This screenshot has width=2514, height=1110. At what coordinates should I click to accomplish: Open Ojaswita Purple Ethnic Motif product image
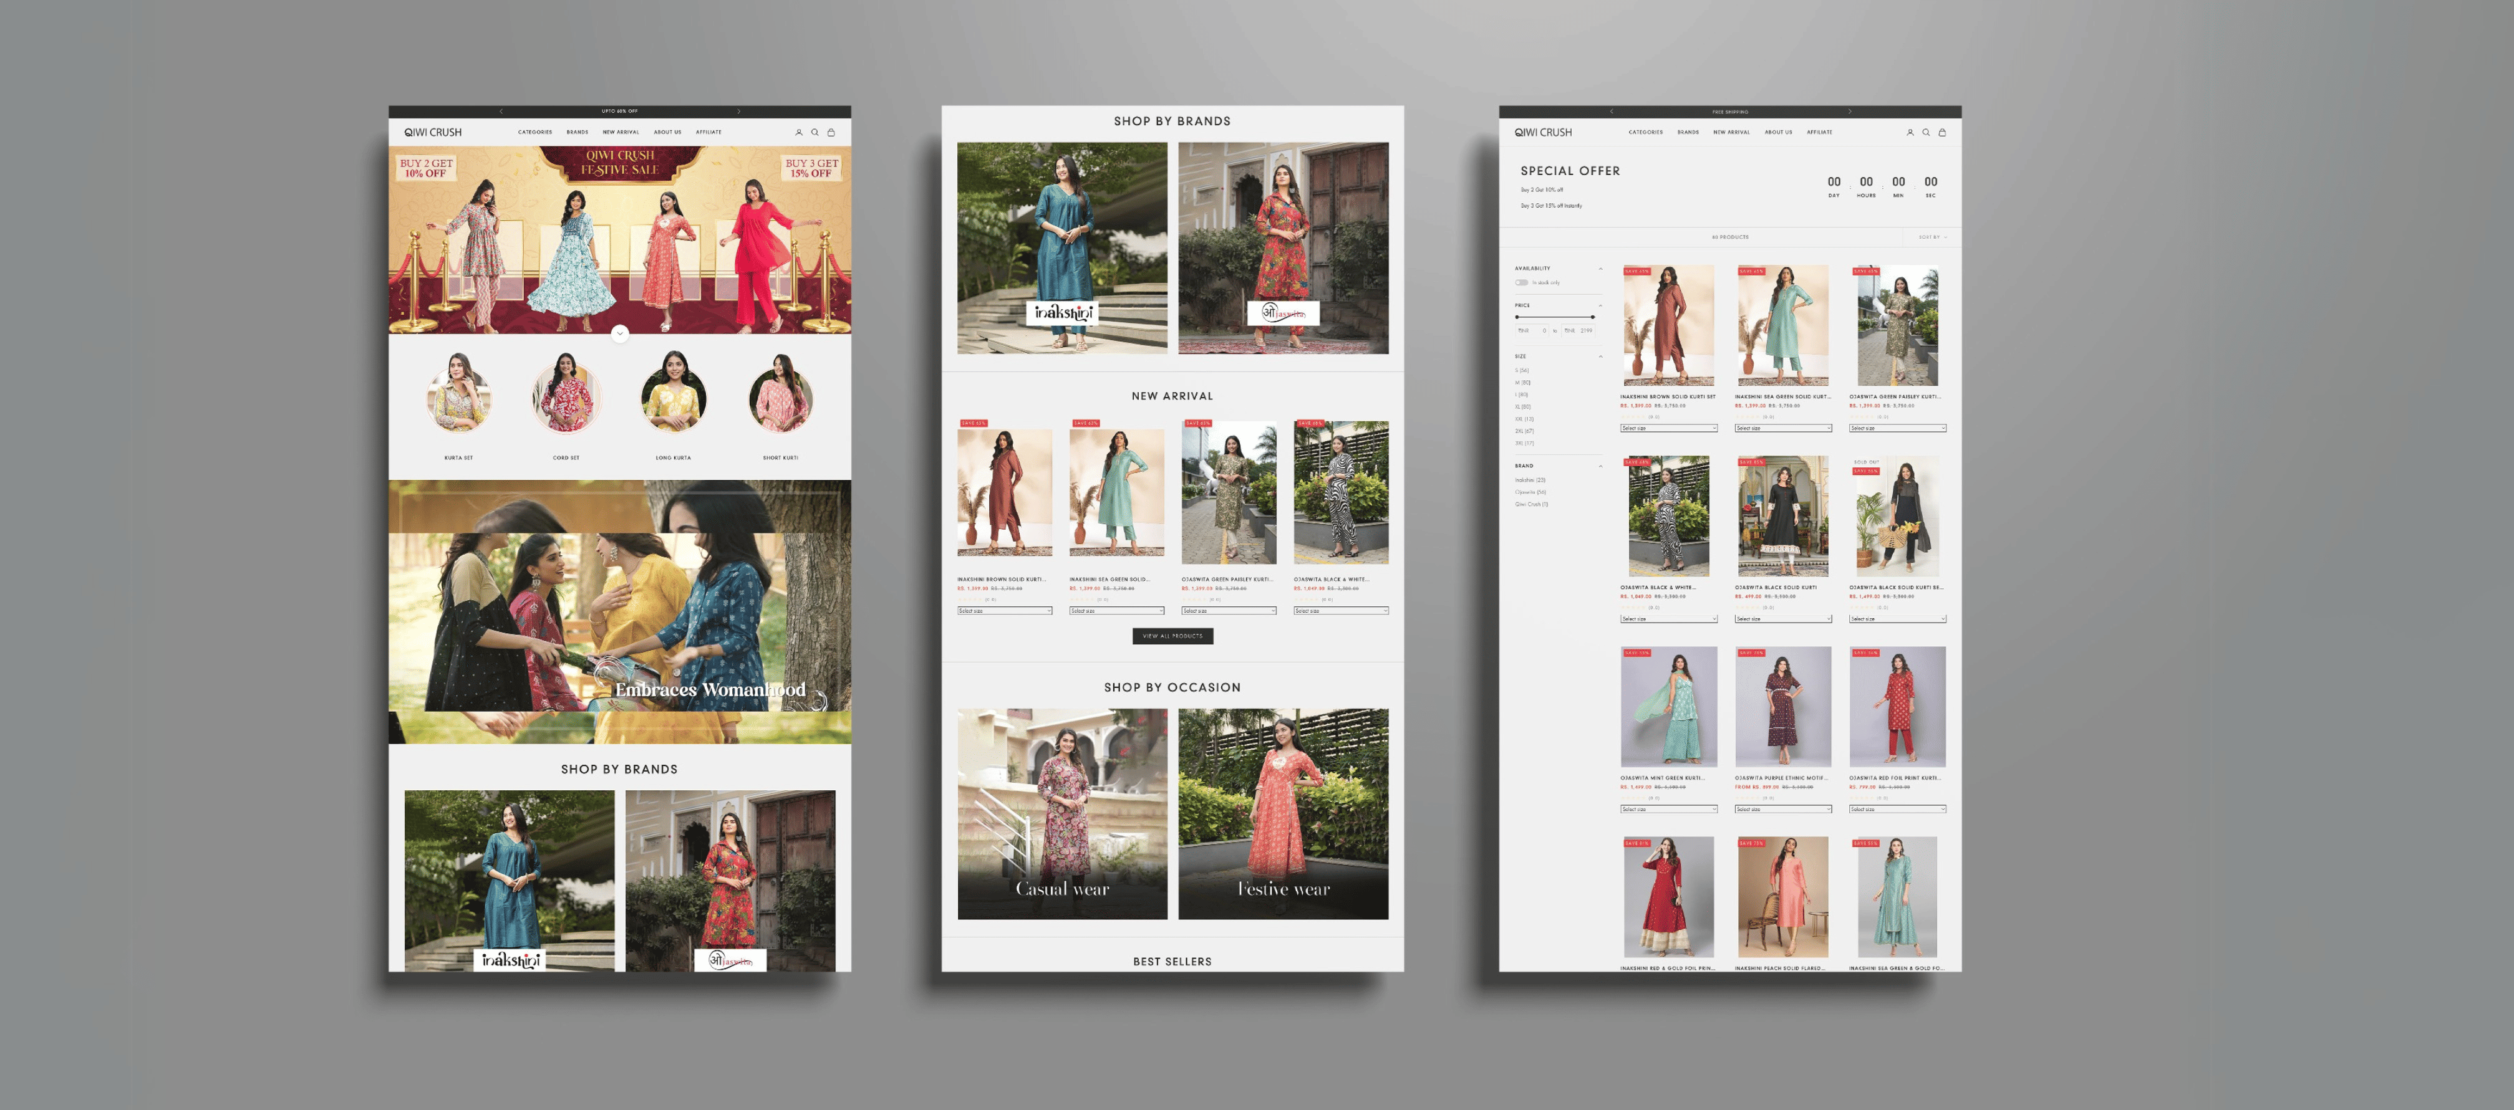pyautogui.click(x=1782, y=706)
